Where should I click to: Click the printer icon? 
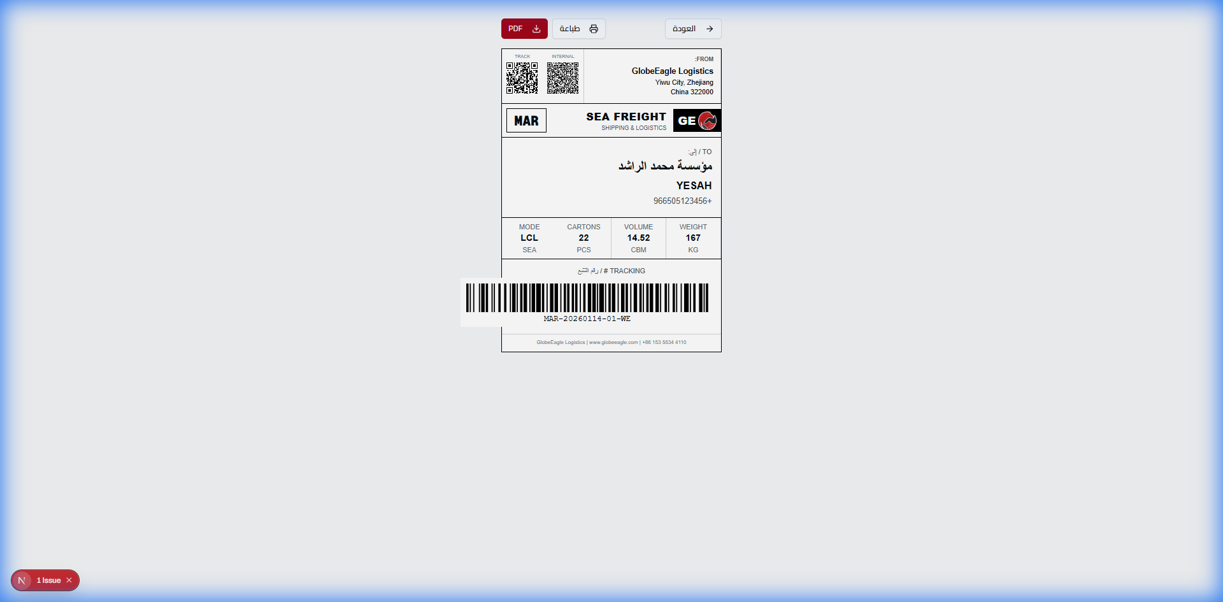(x=594, y=29)
